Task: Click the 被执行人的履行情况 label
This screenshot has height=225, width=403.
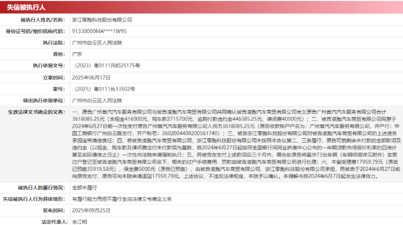Action: tap(42, 188)
